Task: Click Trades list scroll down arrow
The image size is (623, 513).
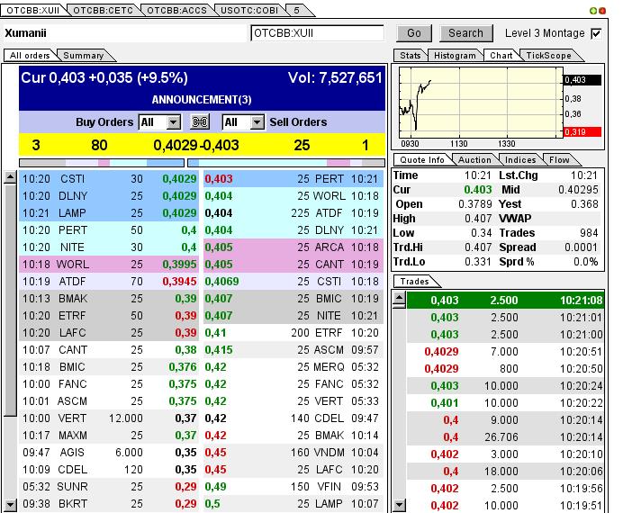Action: 399,506
